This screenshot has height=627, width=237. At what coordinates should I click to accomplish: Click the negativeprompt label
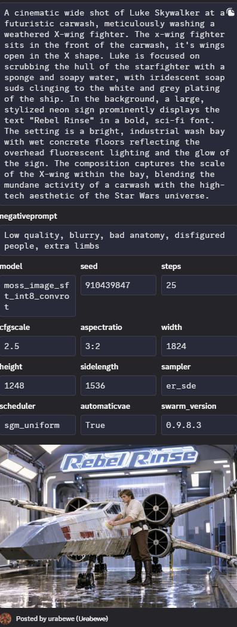pos(29,216)
